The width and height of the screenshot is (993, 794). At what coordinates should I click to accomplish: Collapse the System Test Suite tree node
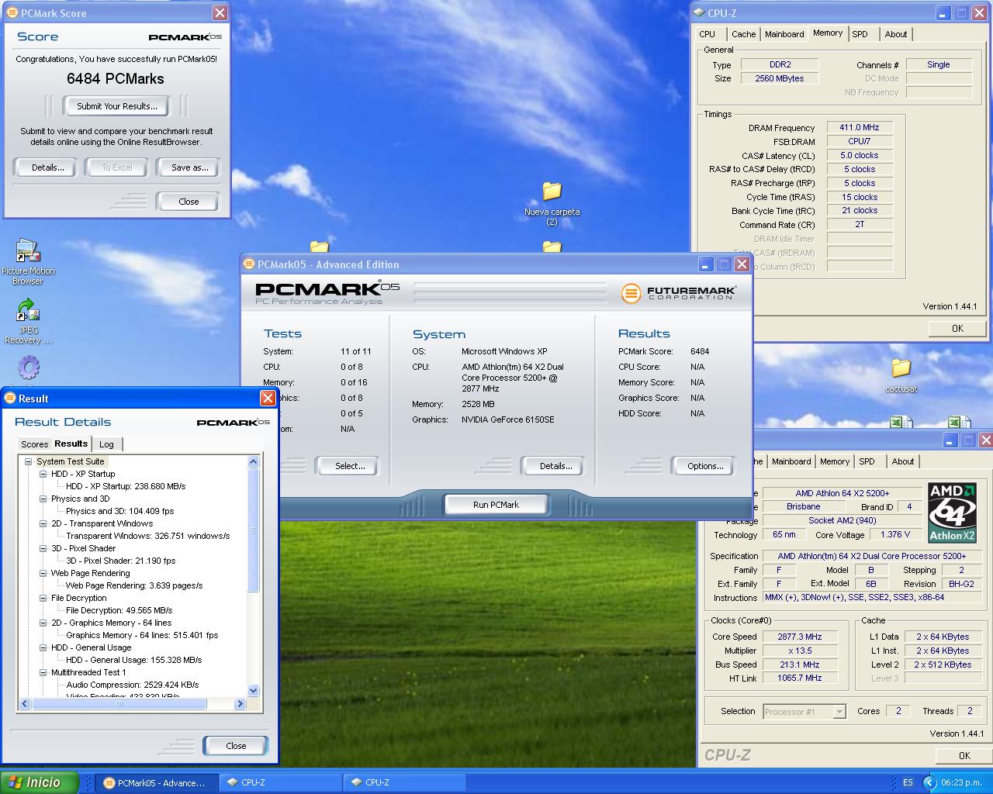29,461
